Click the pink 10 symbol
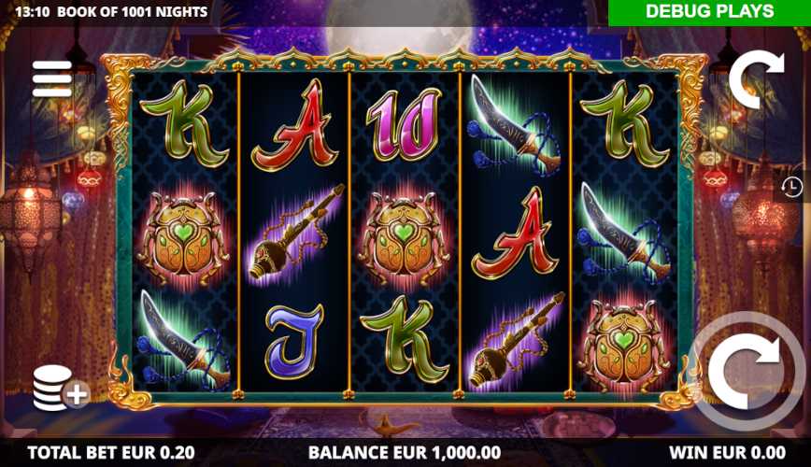The image size is (811, 467). 404,124
